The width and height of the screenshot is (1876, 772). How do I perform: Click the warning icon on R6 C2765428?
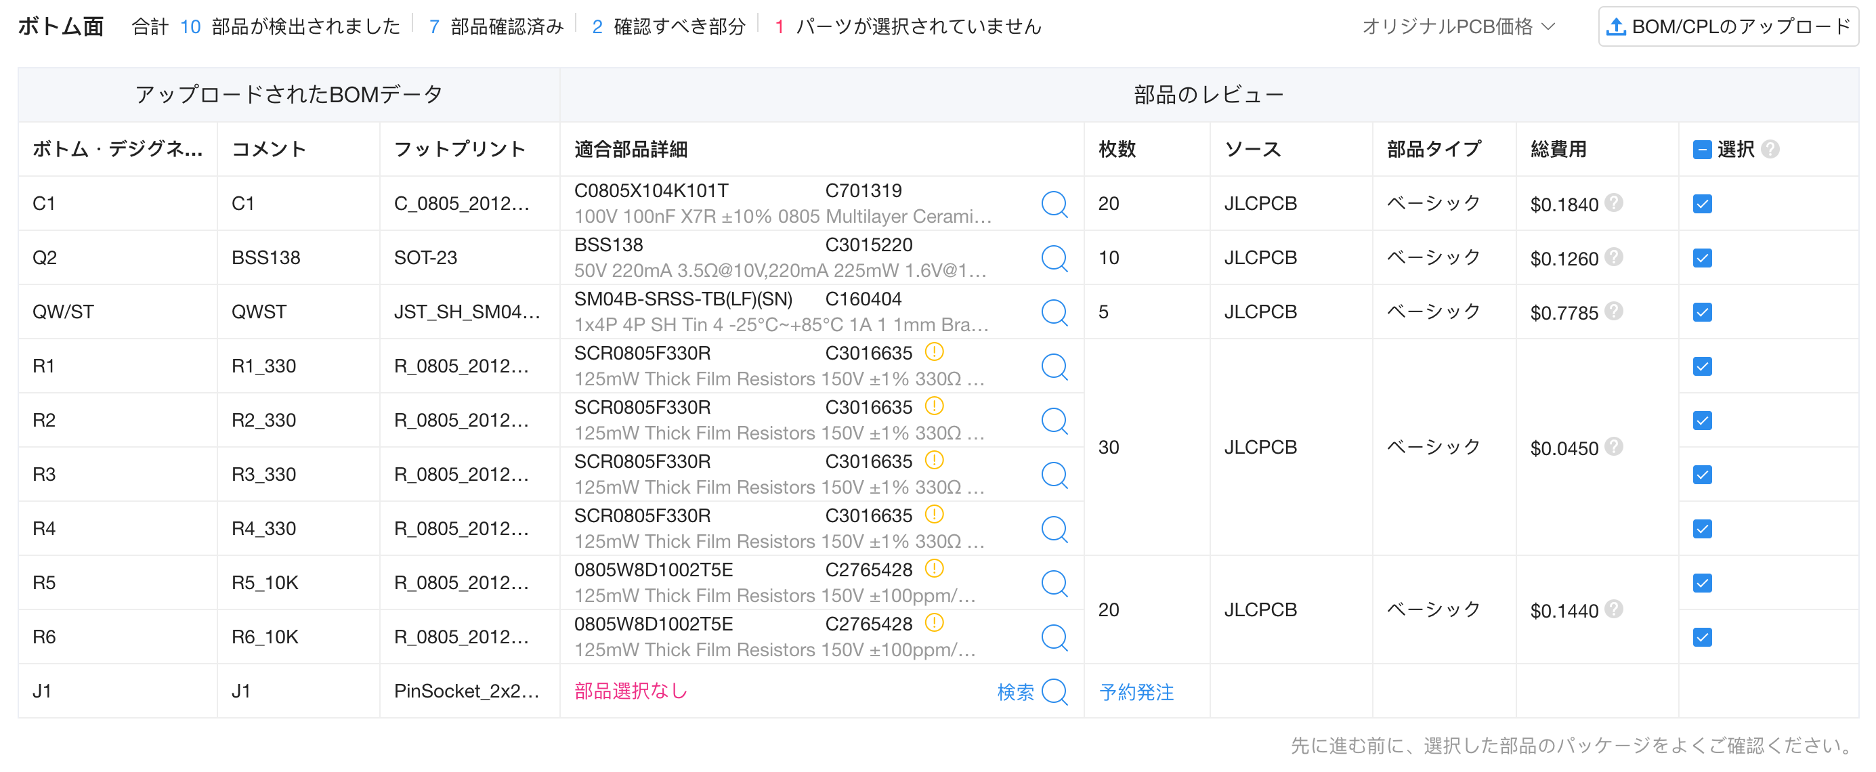934,624
